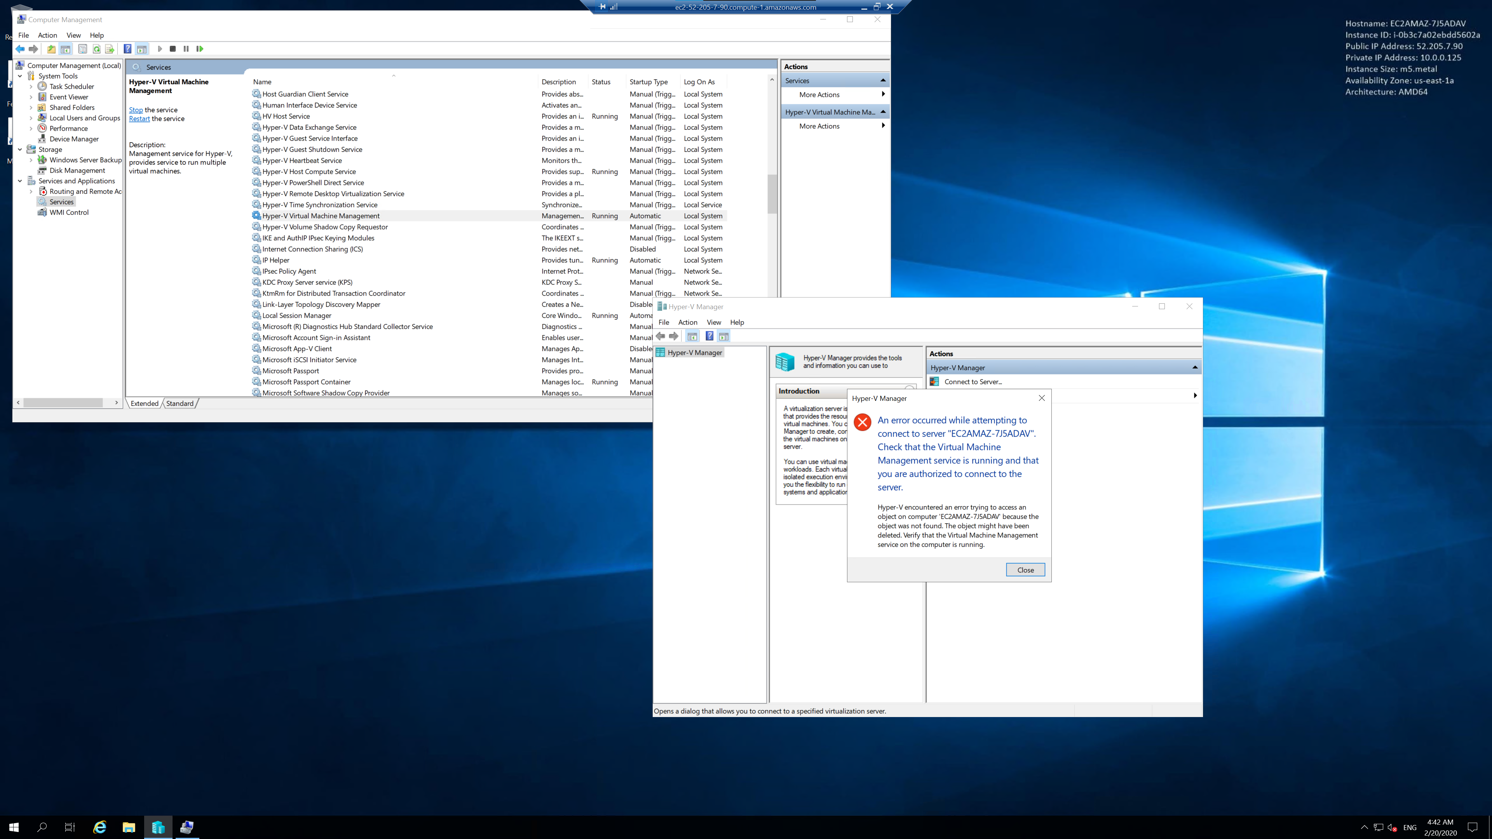Expand the Task Scheduler tree node
This screenshot has width=1492, height=839.
coord(31,87)
